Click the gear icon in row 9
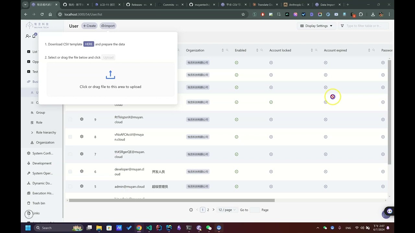 [82, 119]
